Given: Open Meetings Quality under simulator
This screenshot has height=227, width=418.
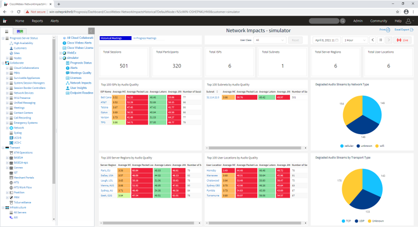Looking at the screenshot, I should coord(81,73).
